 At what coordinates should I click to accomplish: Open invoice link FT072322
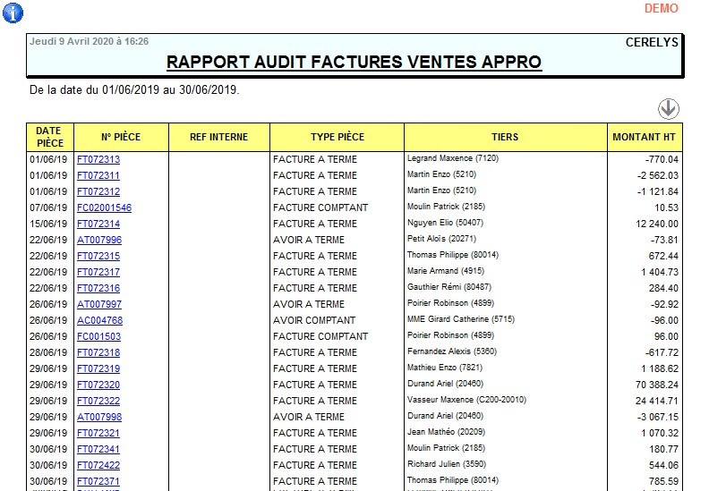(x=98, y=401)
